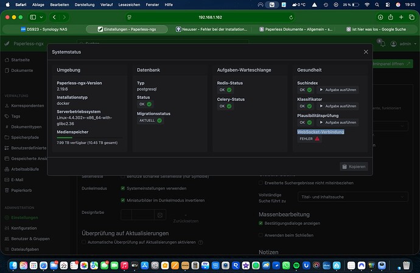Enable Automatische Überprüfung auf Aktualisierungen checkbox
Image resolution: width=420 pixels, height=273 pixels.
84,242
